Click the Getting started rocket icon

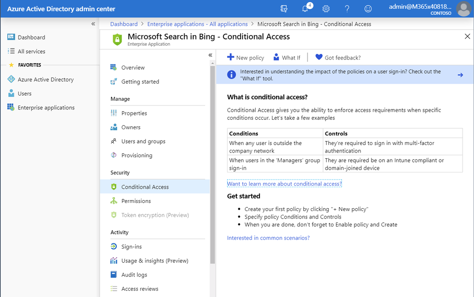114,81
